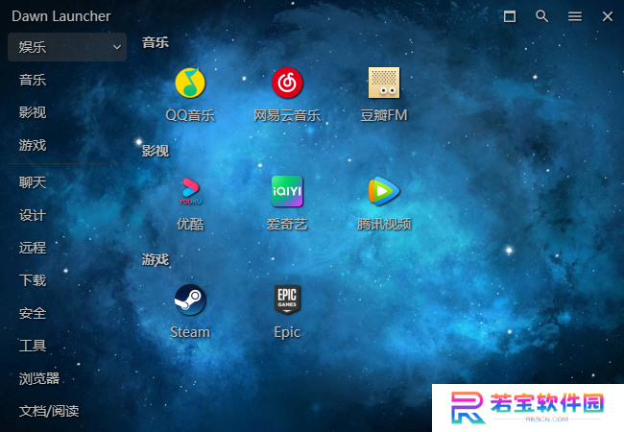The image size is (624, 432).
Task: Start the 豆瓣FM radio icon
Action: (384, 83)
